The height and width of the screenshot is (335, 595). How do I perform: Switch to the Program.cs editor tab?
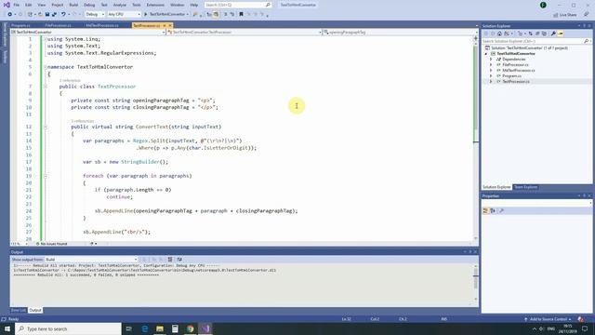pos(20,25)
